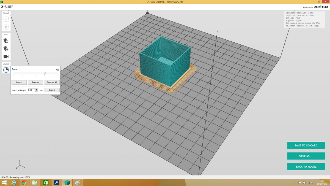Click the Z-Suite title bar app icon
The height and width of the screenshot is (186, 330).
[x=2, y=2]
